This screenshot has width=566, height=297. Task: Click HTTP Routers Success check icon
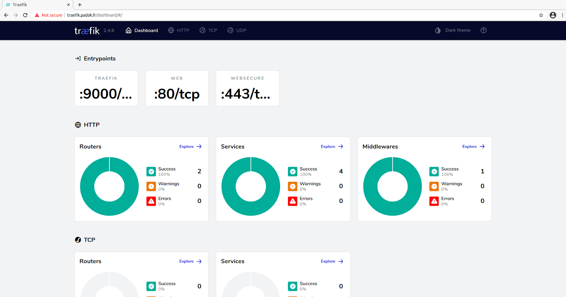tap(151, 171)
